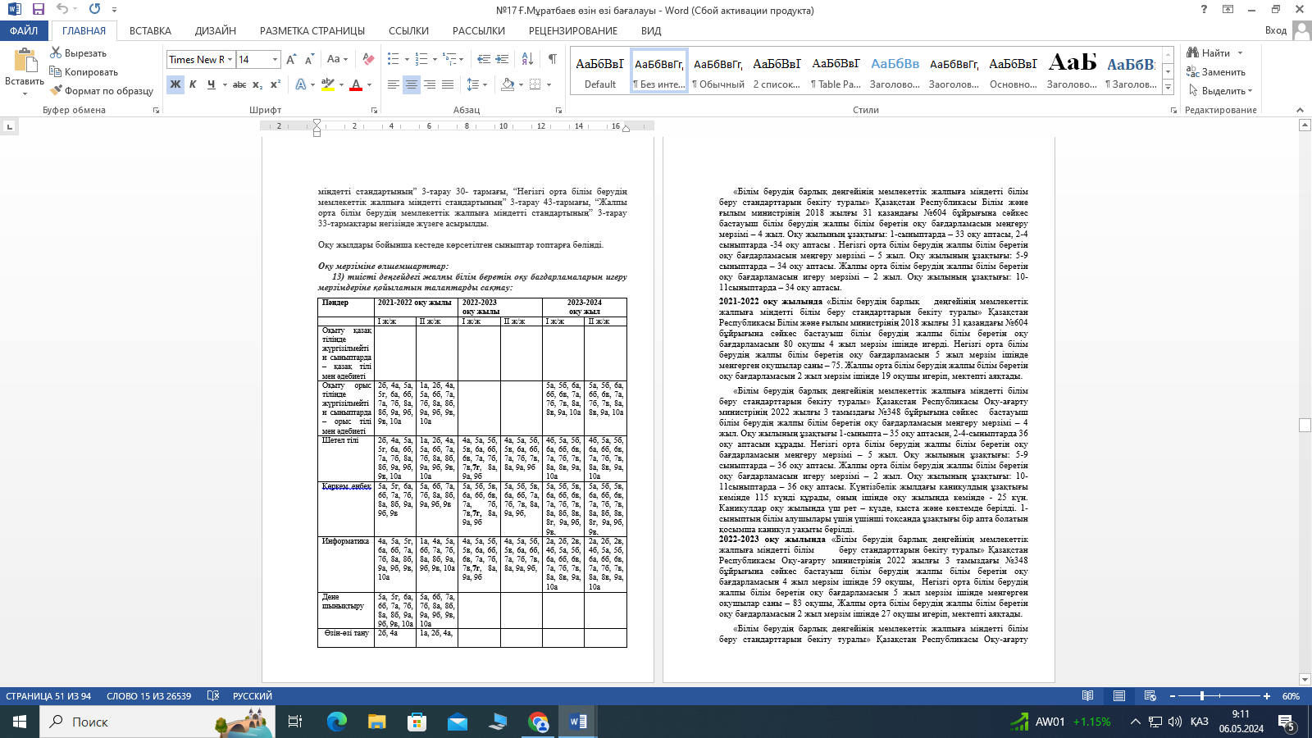Image resolution: width=1312 pixels, height=738 pixels.
Task: Decrease font size with the shrink A icon
Action: pyautogui.click(x=309, y=59)
